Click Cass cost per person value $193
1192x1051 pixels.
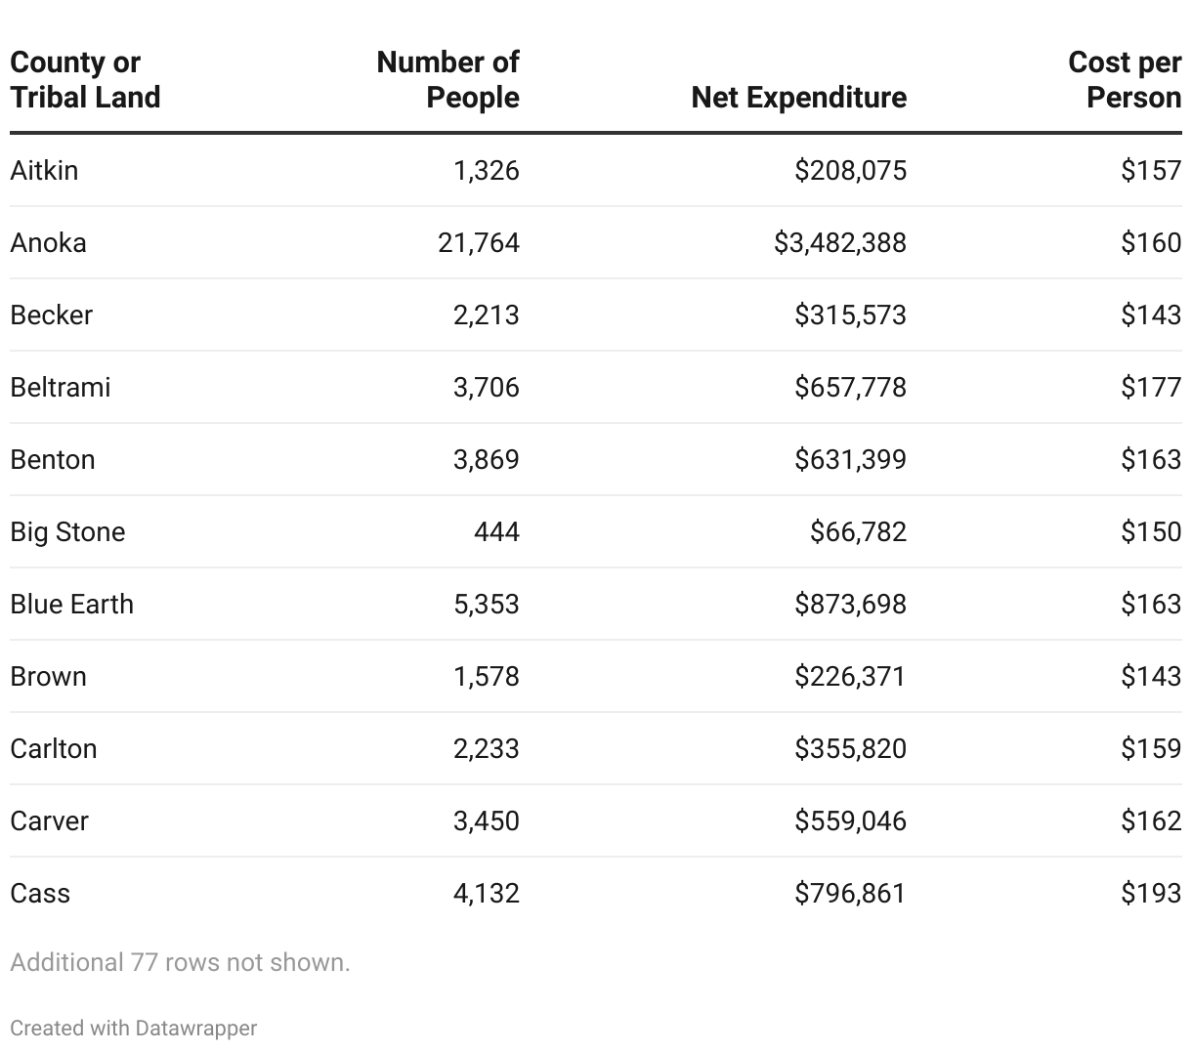coord(1151,894)
